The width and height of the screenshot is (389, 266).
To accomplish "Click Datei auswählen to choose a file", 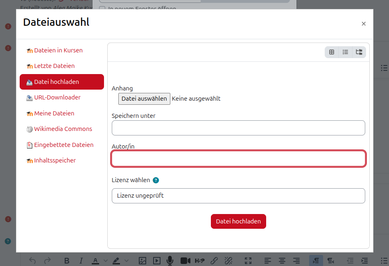I will click(x=144, y=99).
